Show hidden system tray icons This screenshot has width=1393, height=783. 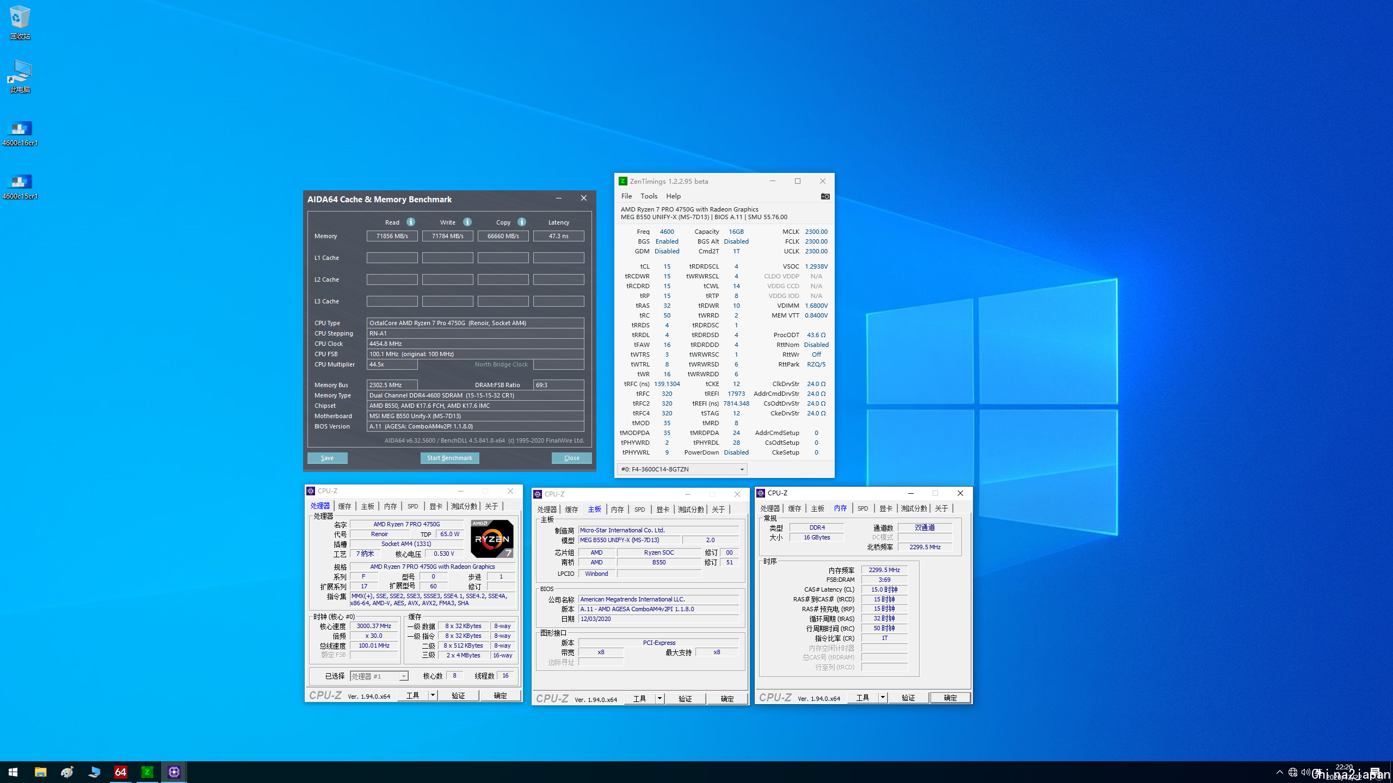tap(1280, 772)
